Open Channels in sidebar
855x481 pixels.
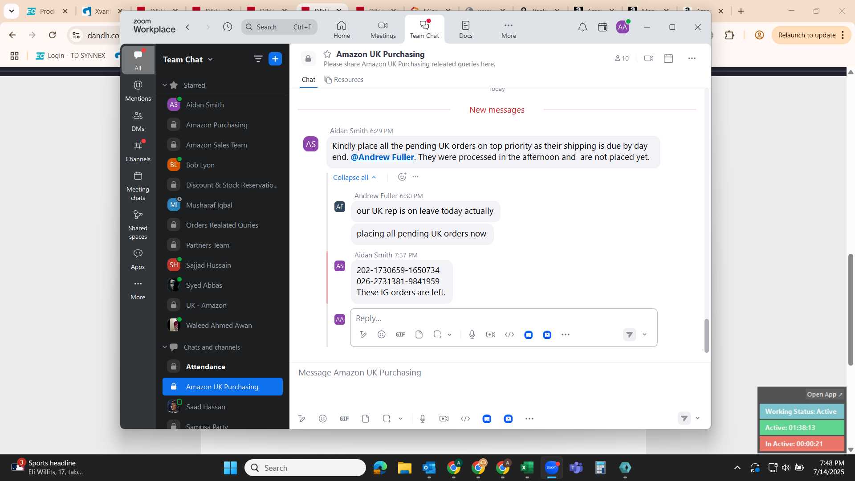[138, 151]
